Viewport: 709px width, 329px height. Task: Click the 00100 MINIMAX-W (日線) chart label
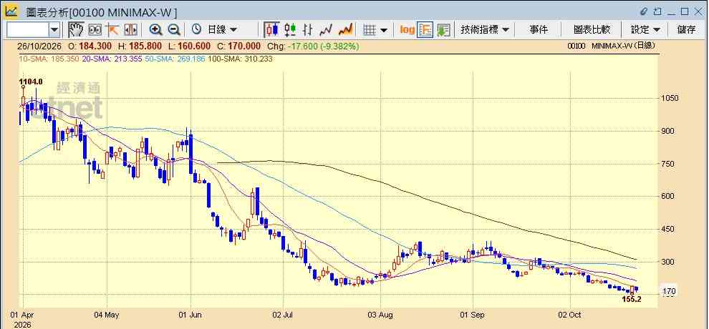coord(612,46)
